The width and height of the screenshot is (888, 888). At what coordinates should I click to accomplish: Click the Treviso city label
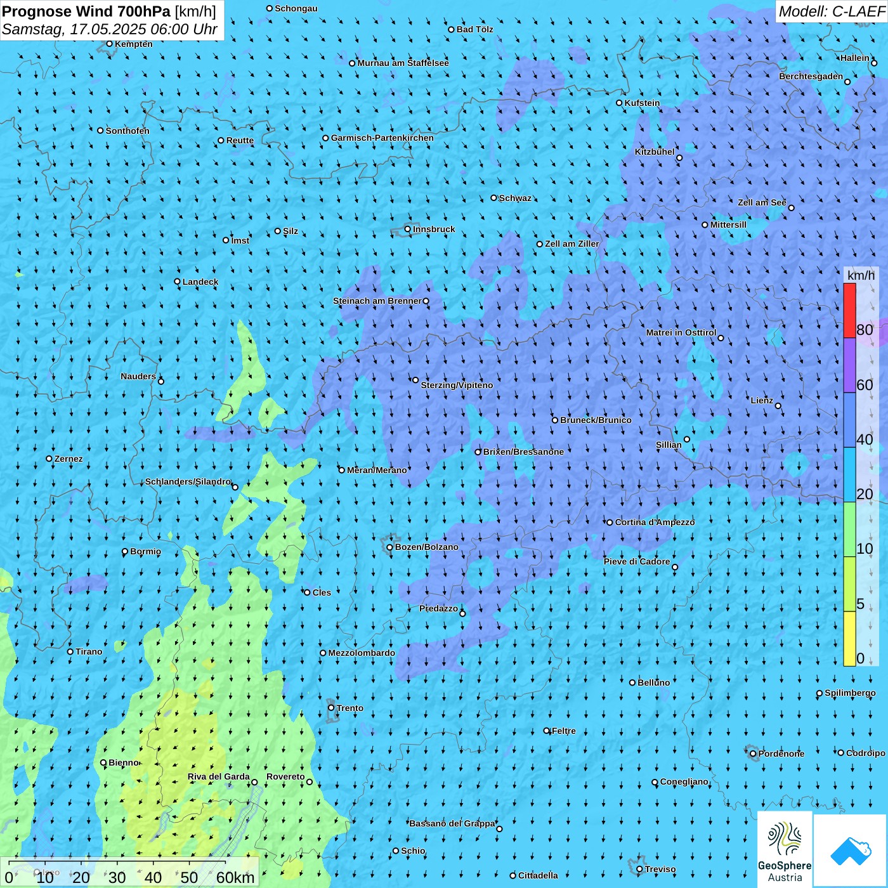click(660, 869)
